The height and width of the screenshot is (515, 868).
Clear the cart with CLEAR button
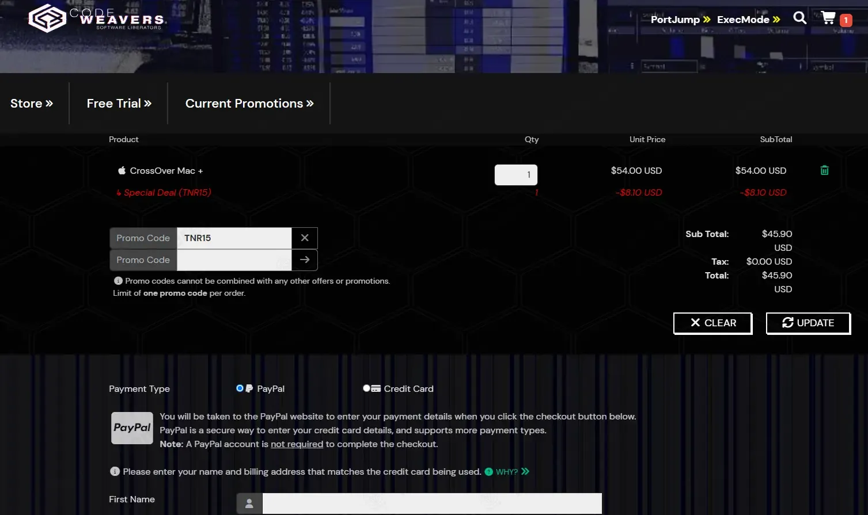713,323
